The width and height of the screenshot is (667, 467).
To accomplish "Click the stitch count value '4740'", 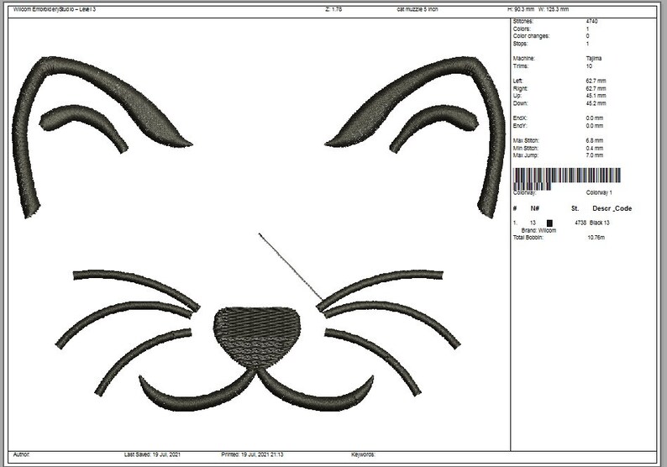I will [x=591, y=21].
